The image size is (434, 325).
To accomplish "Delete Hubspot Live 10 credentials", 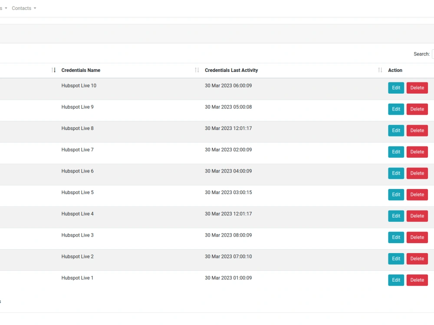I will tap(417, 88).
